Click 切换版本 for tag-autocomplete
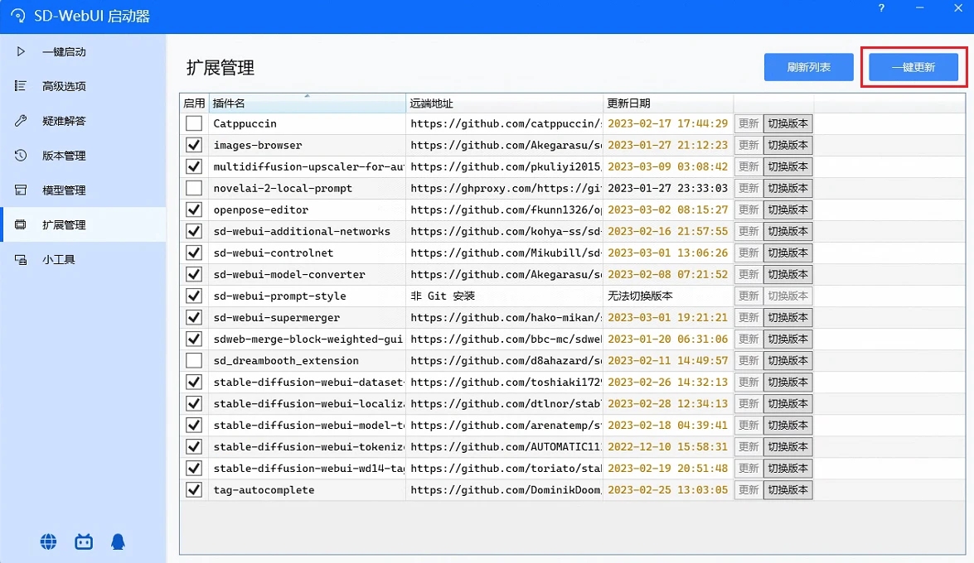The height and width of the screenshot is (563, 974). 787,489
